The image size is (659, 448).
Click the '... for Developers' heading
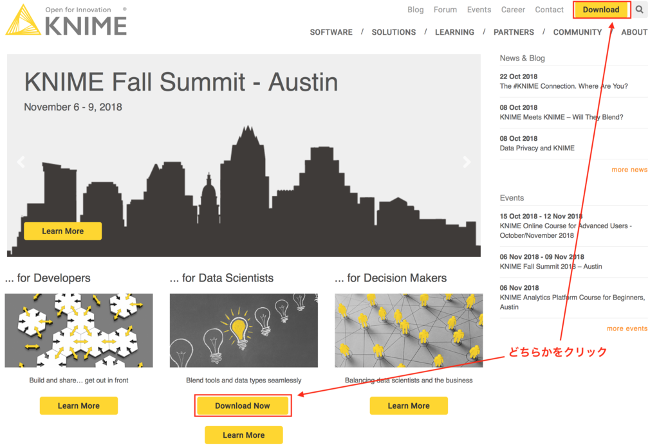click(x=48, y=278)
